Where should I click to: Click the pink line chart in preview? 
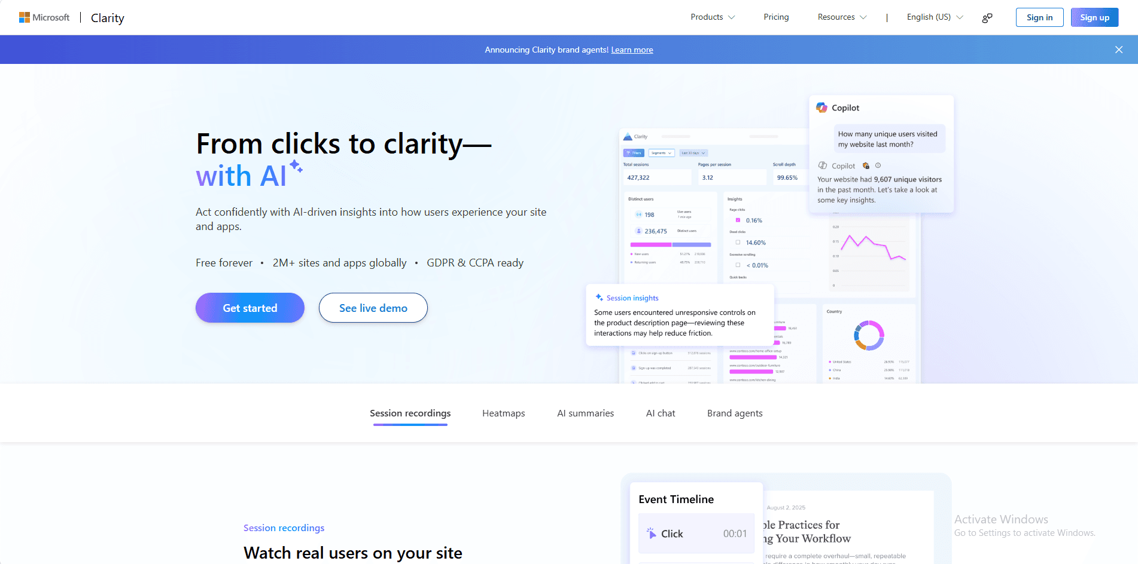(874, 247)
